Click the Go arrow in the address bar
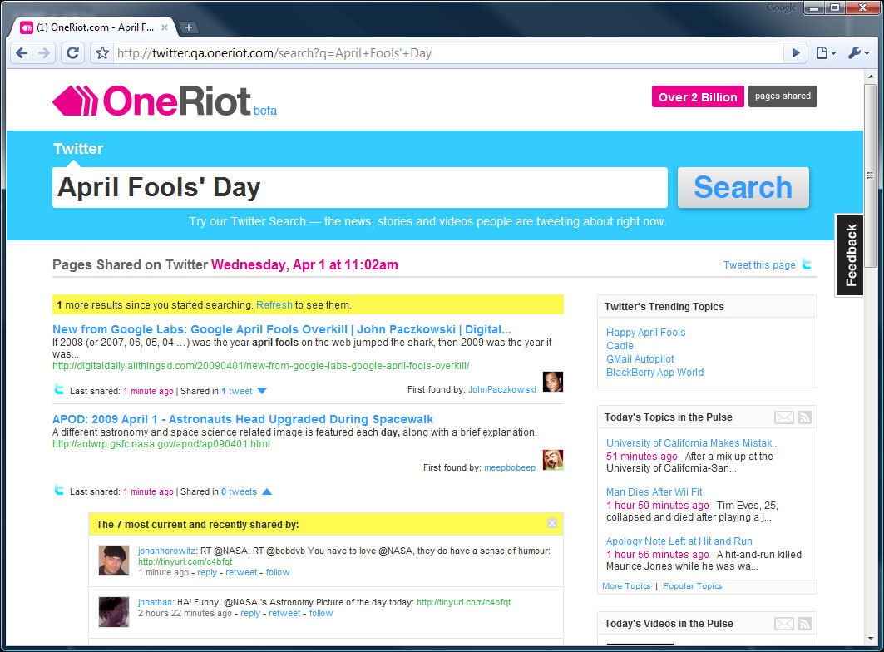Image resolution: width=884 pixels, height=652 pixels. click(796, 53)
